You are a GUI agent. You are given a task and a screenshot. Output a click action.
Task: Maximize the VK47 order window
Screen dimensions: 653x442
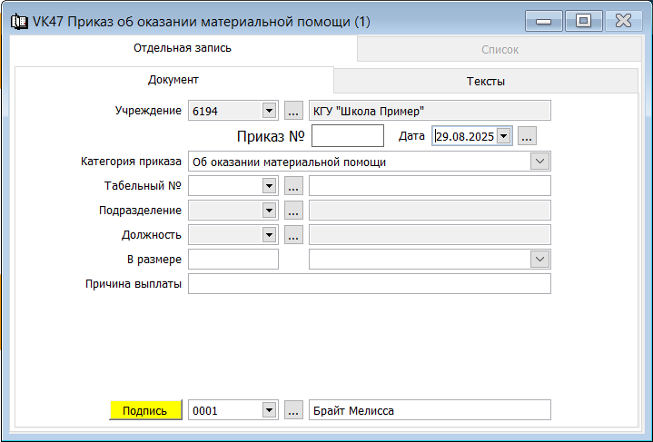click(x=584, y=21)
